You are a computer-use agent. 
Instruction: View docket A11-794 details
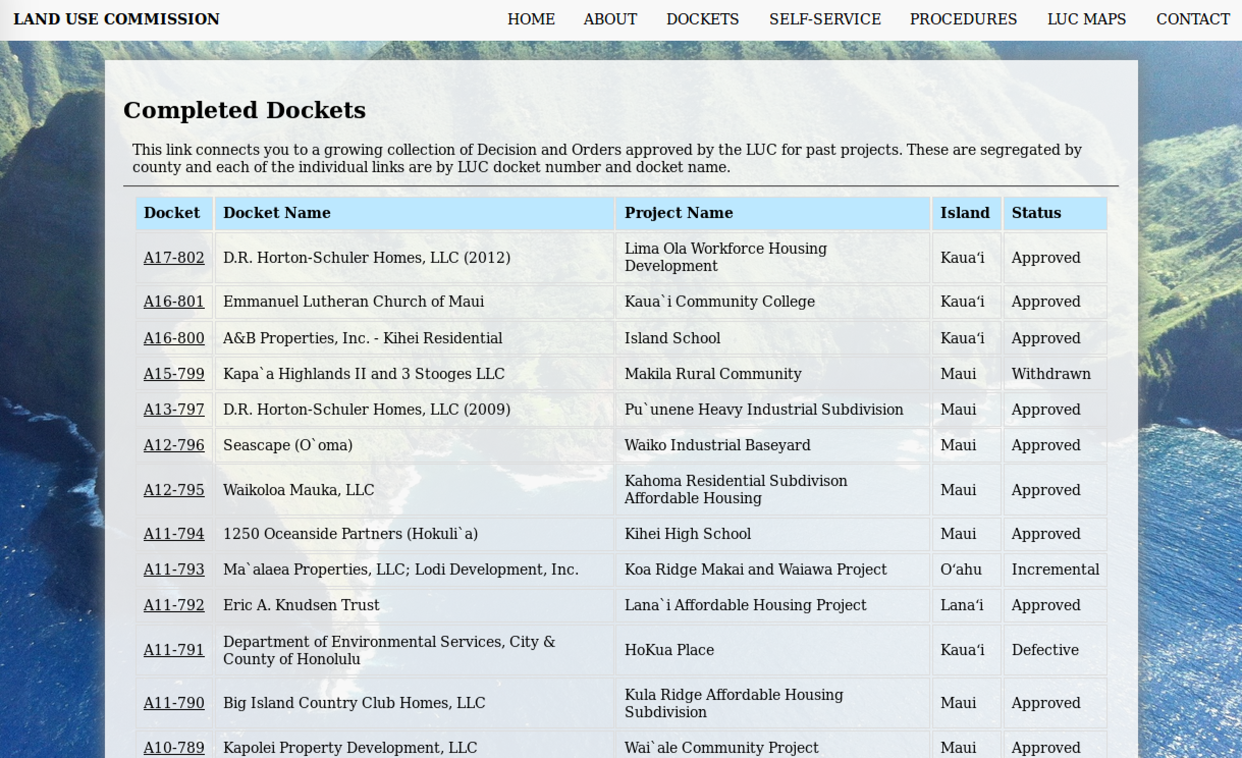(x=174, y=534)
